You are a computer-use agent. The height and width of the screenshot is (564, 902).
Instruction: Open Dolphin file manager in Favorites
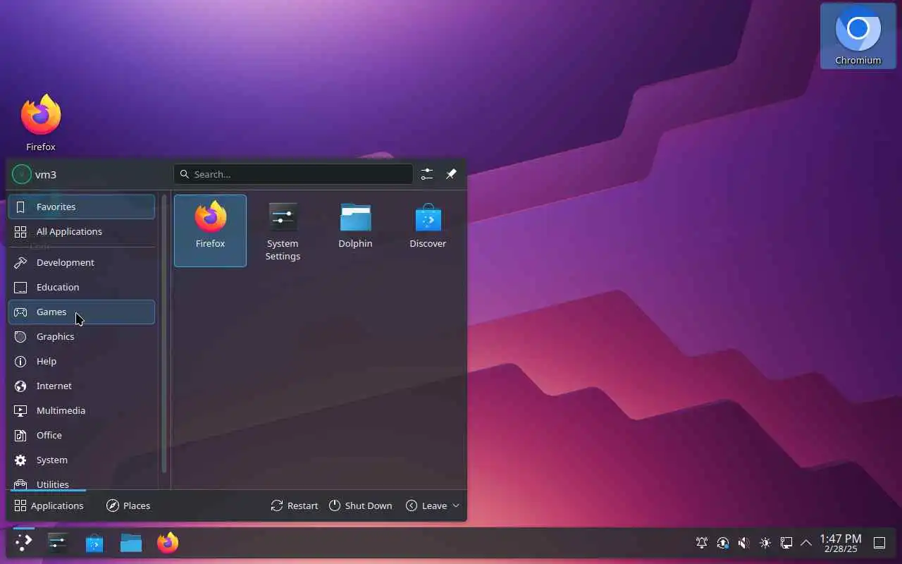[355, 231]
